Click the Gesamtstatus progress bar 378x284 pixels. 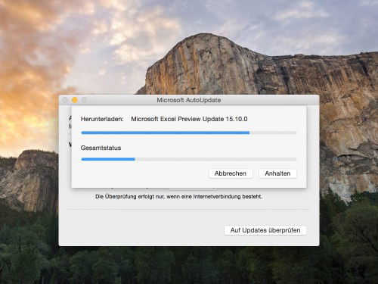[189, 159]
